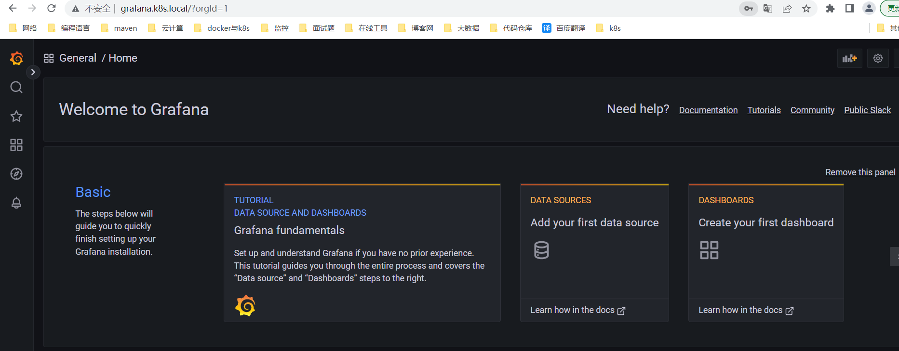This screenshot has height=351, width=899.
Task: Open the k8s bookmark folder
Action: pos(608,28)
